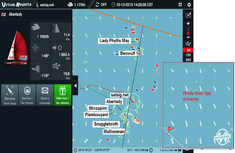Select the 0H wind forecast

(x=188, y=50)
